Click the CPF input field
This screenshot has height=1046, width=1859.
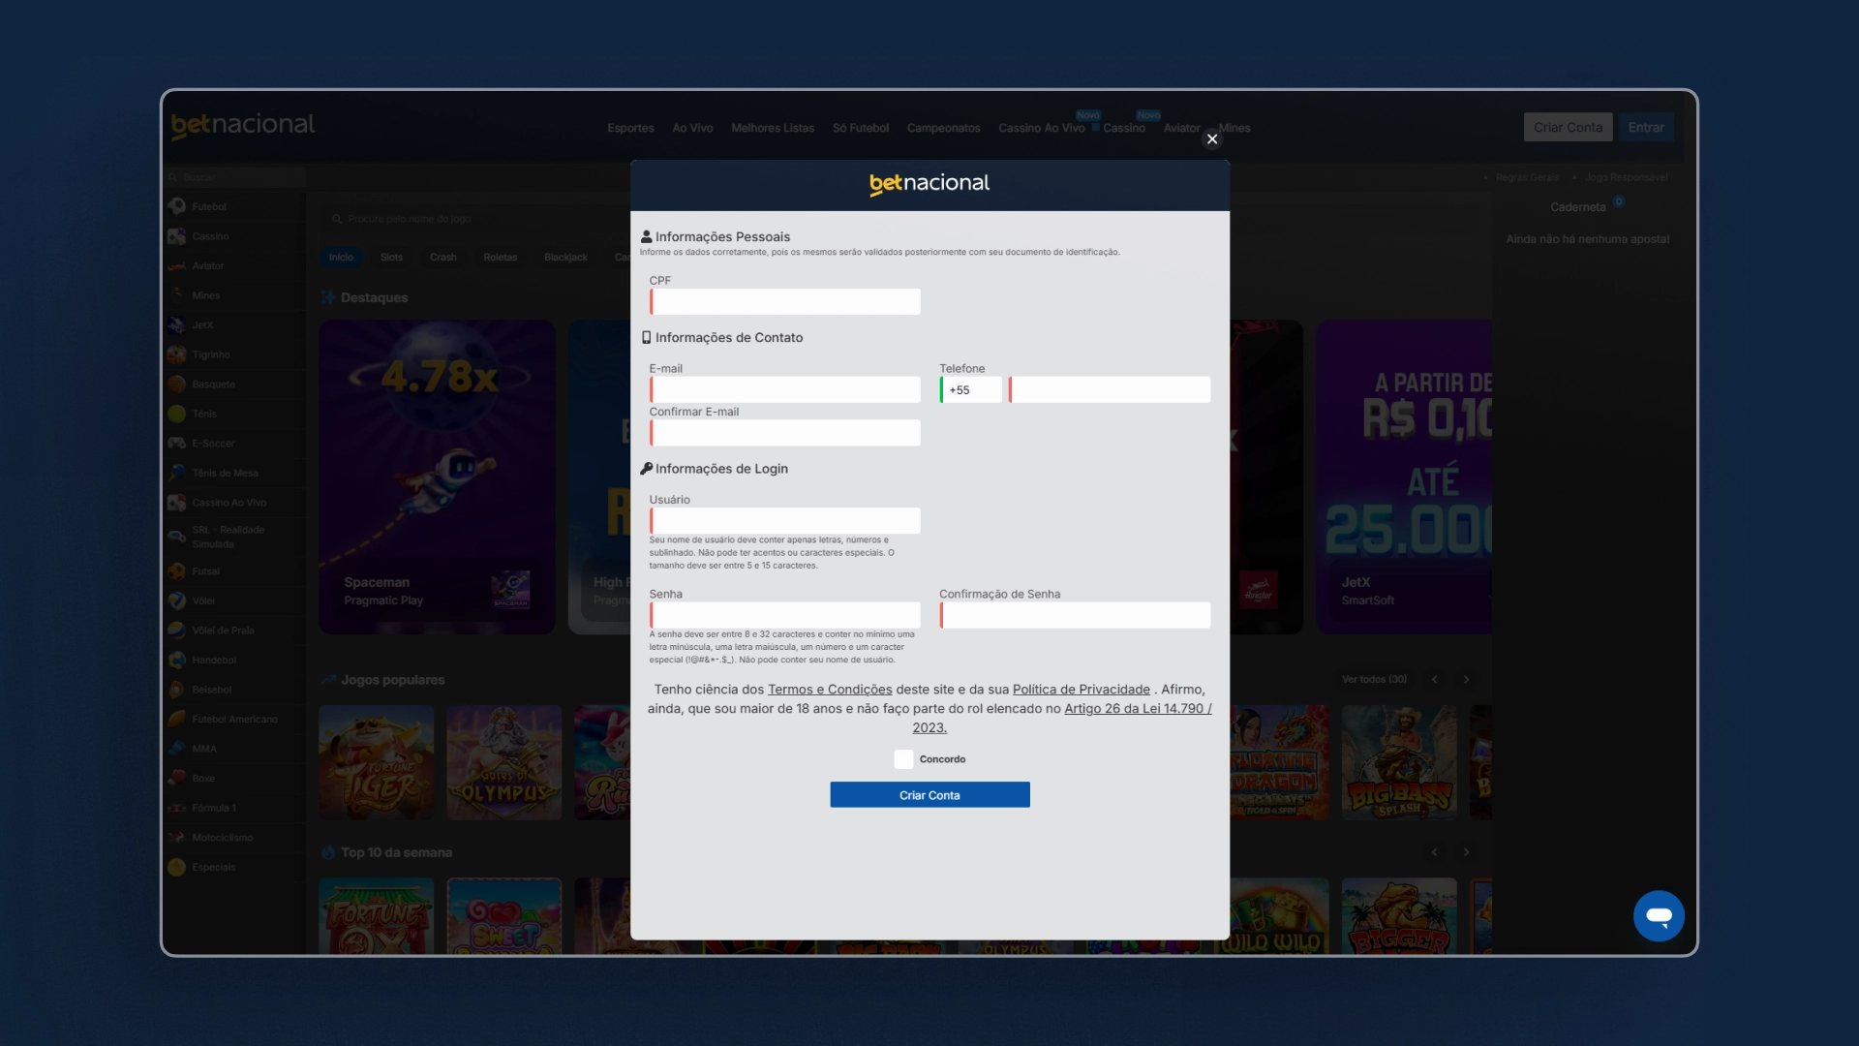point(784,301)
